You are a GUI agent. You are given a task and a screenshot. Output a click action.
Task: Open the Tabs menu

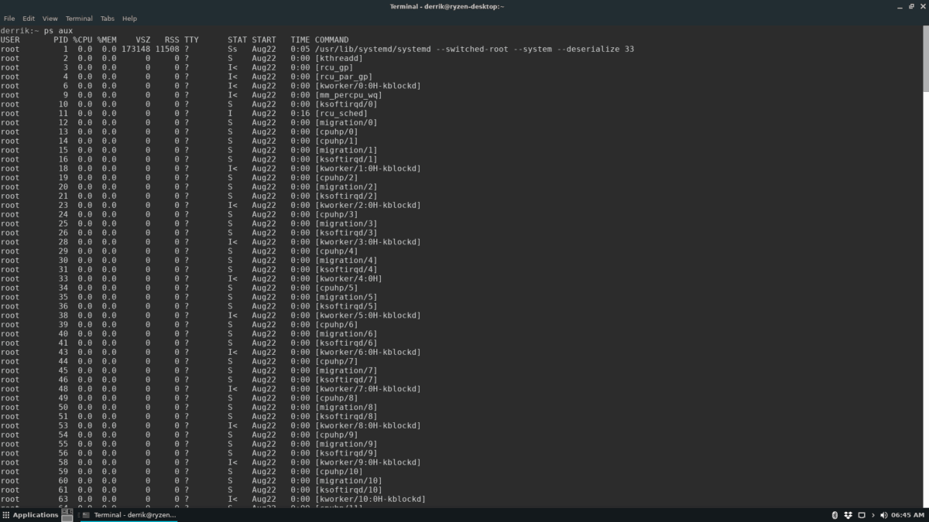(x=108, y=18)
